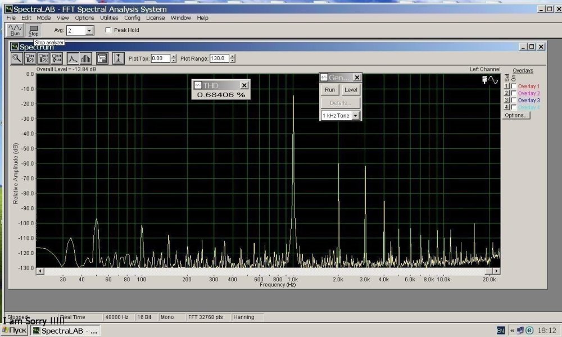The height and width of the screenshot is (337, 562).
Task: Enable the Peak Hold checkbox
Action: click(108, 30)
